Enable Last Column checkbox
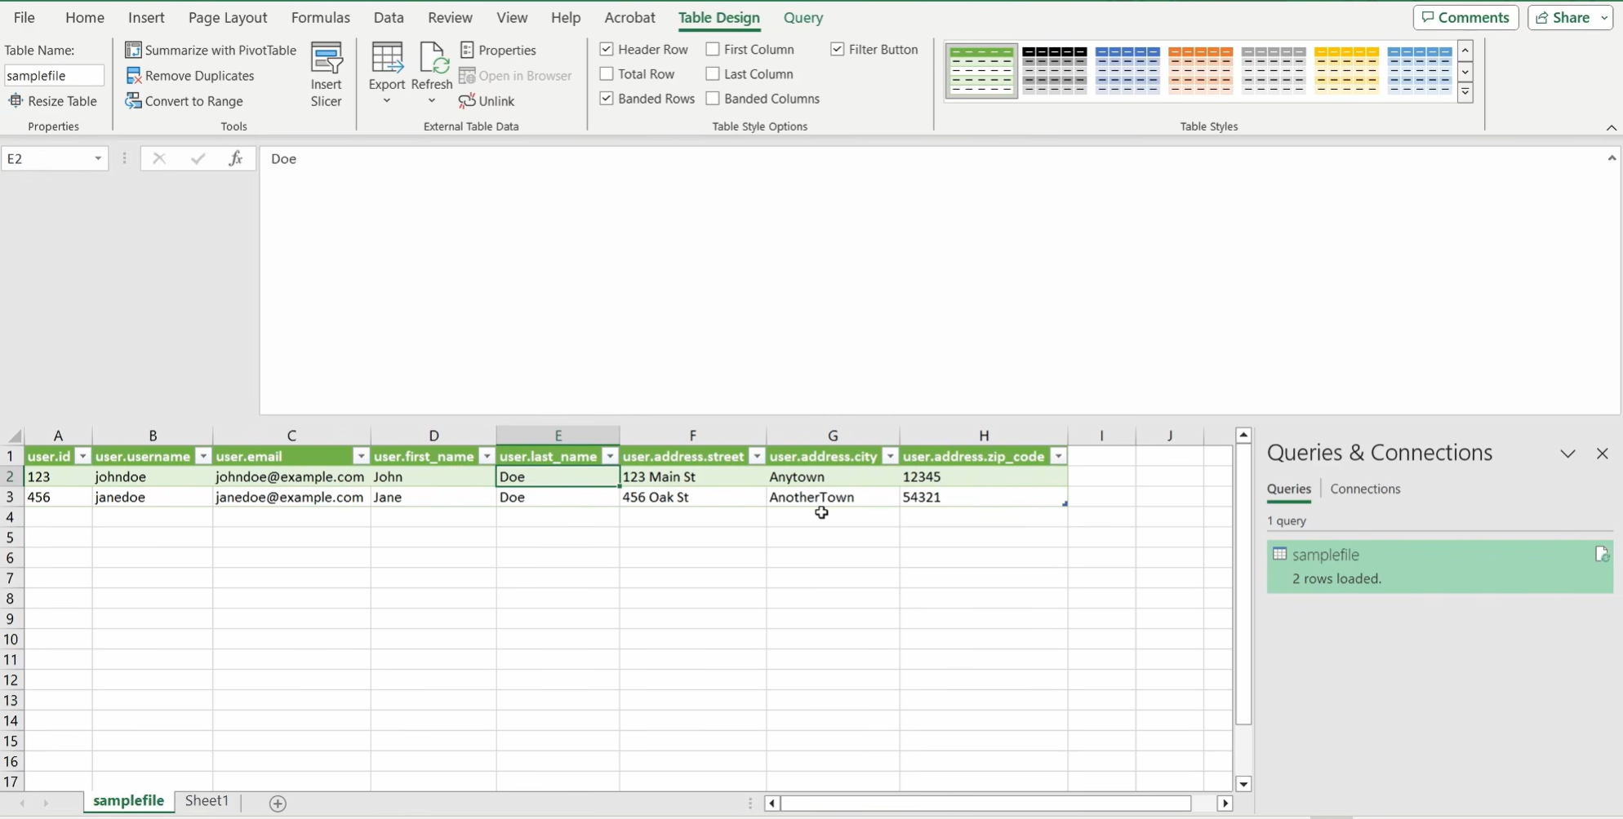 coord(713,73)
